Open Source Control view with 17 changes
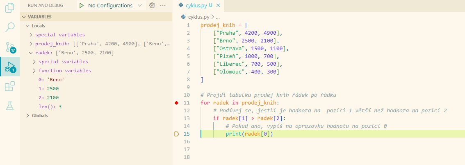 9,47
